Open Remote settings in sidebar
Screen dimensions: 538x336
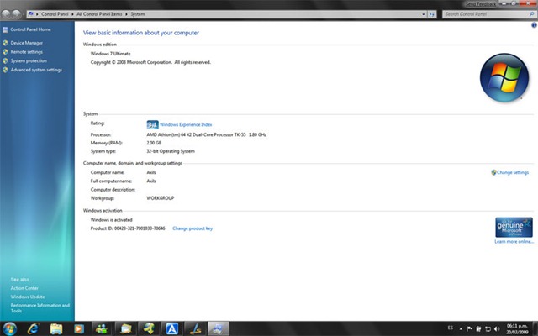(x=26, y=52)
